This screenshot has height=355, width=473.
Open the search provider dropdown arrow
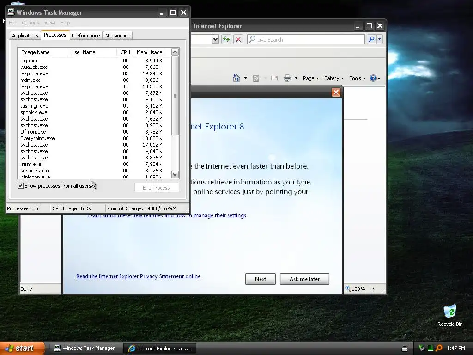point(380,39)
